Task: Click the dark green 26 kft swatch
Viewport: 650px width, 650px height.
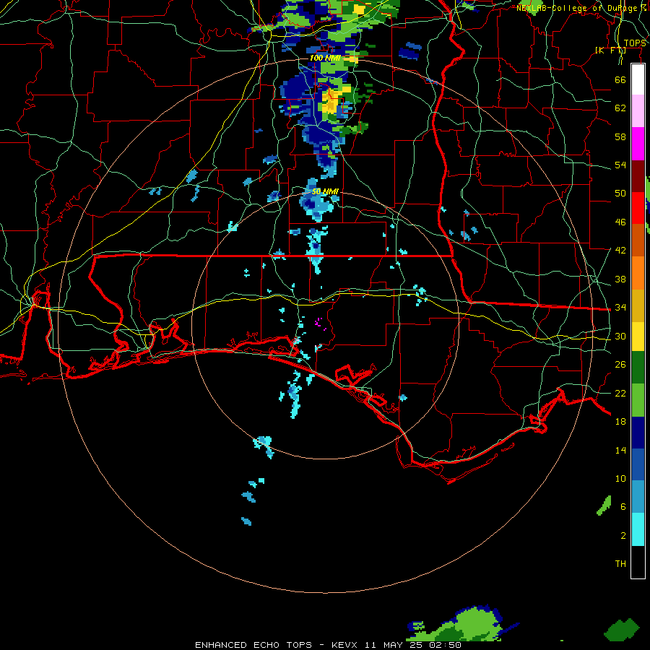Action: (x=638, y=368)
